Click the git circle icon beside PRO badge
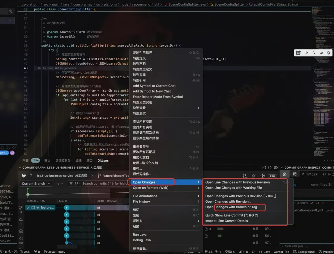 tap(263, 176)
